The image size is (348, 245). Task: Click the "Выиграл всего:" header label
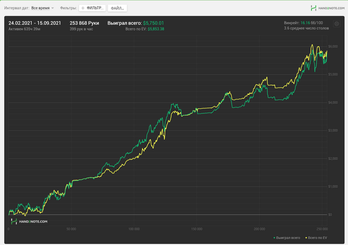coord(125,23)
